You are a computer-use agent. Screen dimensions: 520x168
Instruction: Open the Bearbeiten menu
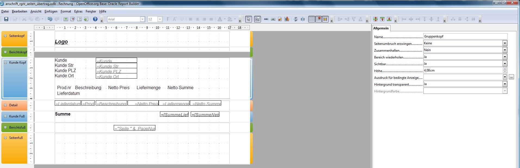(19, 11)
